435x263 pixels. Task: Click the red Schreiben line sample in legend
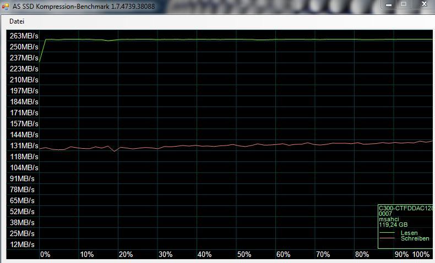point(387,238)
